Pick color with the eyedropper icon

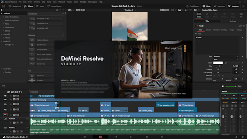coord(226,63)
